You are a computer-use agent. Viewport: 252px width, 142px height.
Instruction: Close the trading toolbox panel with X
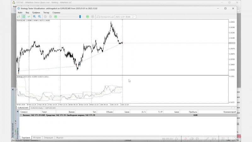[x=18, y=112]
